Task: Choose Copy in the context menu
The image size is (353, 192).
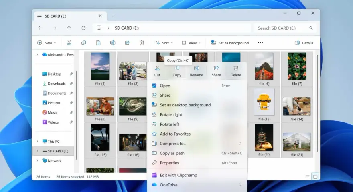Action: pyautogui.click(x=177, y=71)
